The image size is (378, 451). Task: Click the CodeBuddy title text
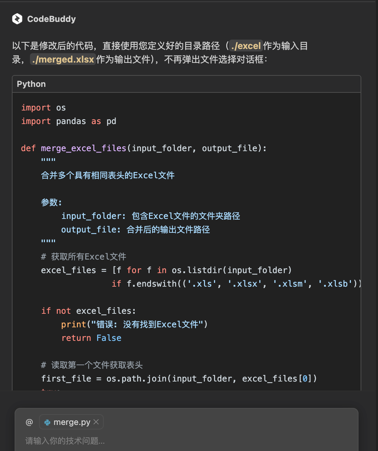pos(51,19)
